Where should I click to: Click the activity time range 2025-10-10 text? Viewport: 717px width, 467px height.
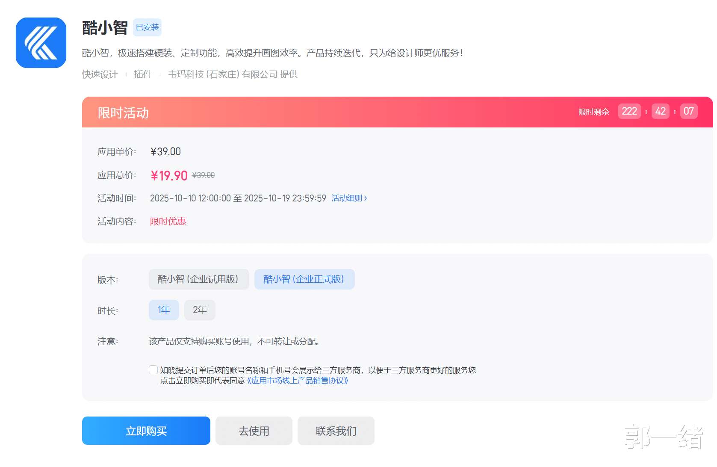[238, 198]
